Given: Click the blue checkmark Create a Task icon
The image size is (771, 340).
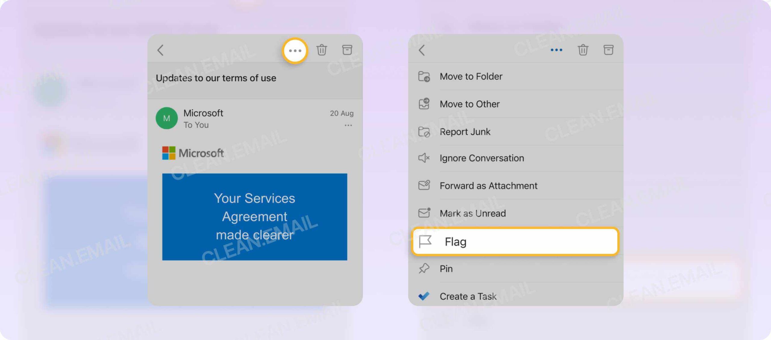Looking at the screenshot, I should coord(424,296).
